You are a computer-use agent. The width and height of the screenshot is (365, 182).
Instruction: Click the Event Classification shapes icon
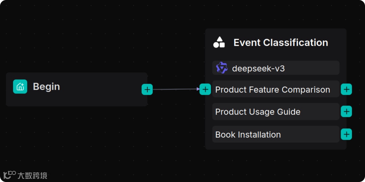(219, 42)
